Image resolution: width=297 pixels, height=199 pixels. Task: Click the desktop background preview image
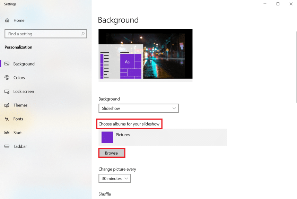coord(145,55)
